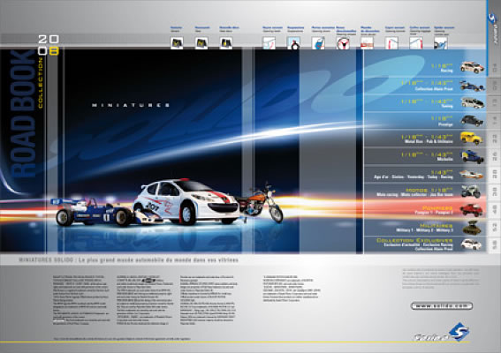The height and width of the screenshot is (353, 501).
Task: Click the vertical ROAD BOOK title
Action: click(23, 114)
